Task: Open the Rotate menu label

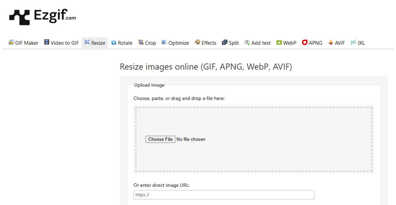Action: (125, 43)
